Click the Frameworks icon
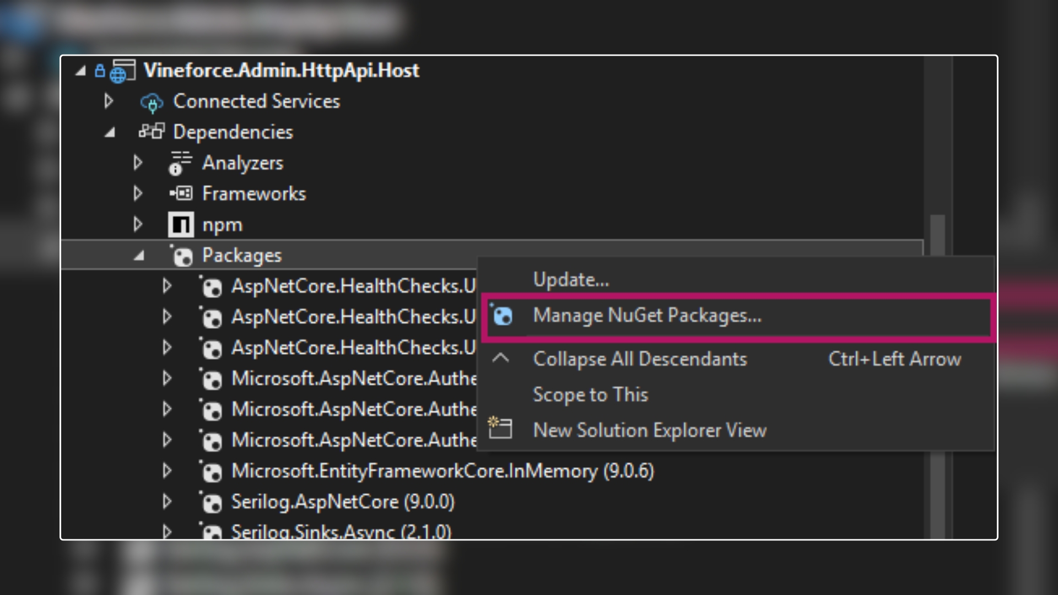The image size is (1058, 595). click(181, 193)
